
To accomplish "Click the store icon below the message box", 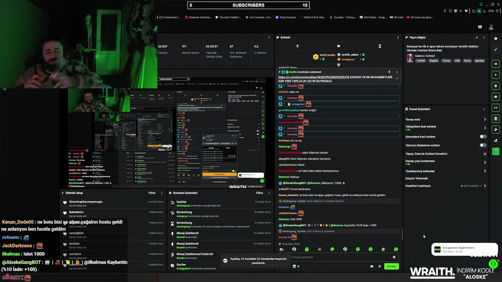I will 294,266.
